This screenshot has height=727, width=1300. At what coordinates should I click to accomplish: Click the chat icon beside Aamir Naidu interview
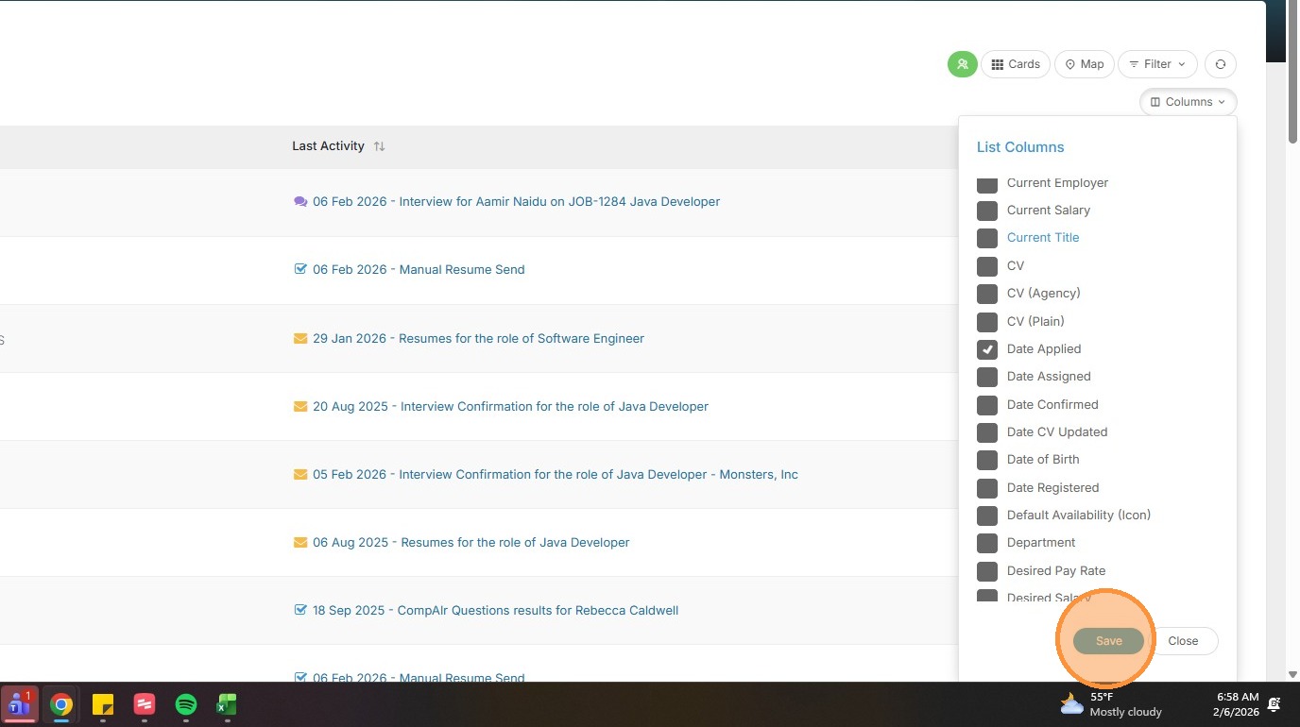pos(300,201)
